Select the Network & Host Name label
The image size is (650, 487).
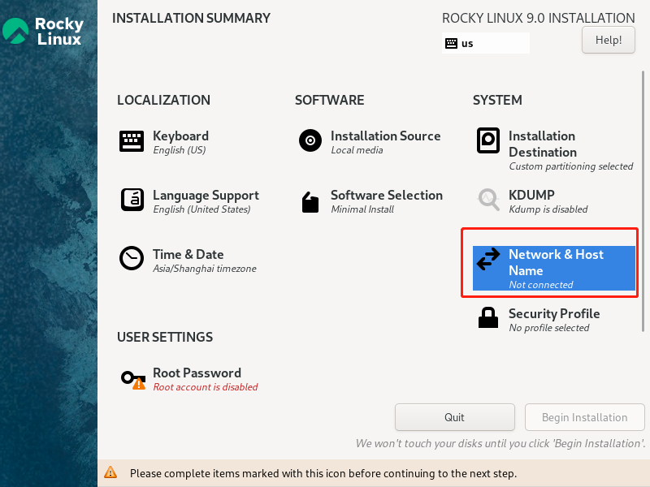pos(556,262)
